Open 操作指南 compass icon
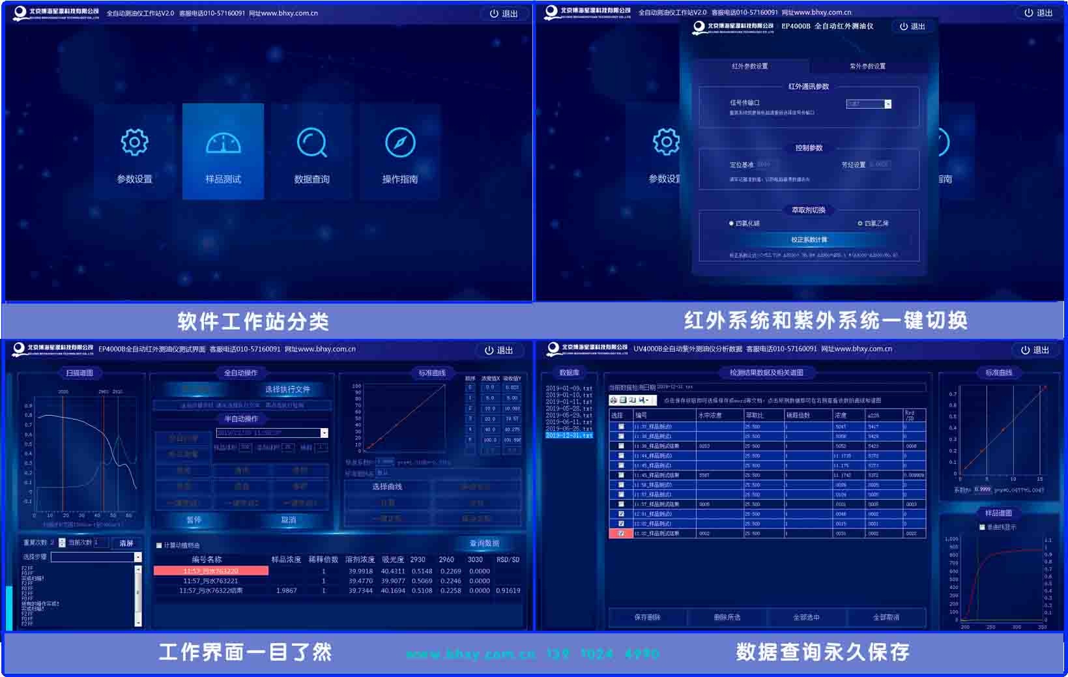The height and width of the screenshot is (677, 1068). point(399,143)
